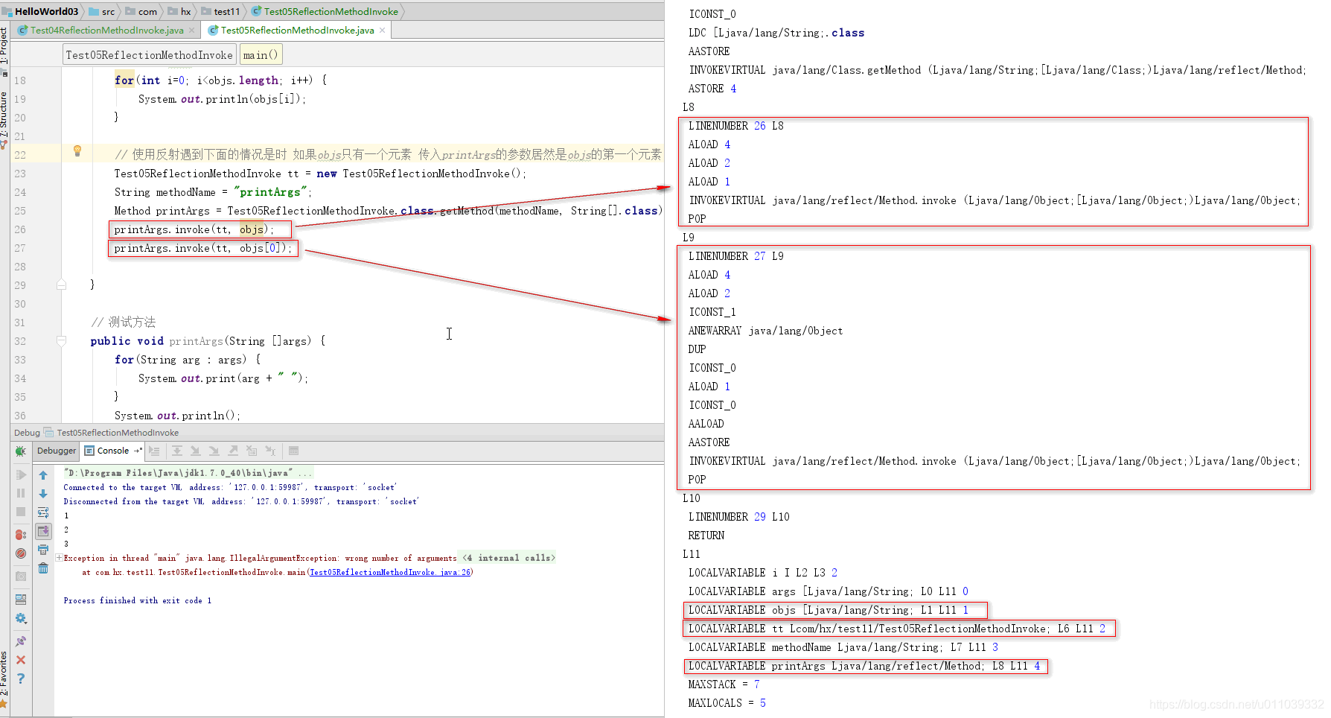Click the Run to Cursor icon
Image resolution: width=1331 pixels, height=718 pixels.
coord(271,451)
